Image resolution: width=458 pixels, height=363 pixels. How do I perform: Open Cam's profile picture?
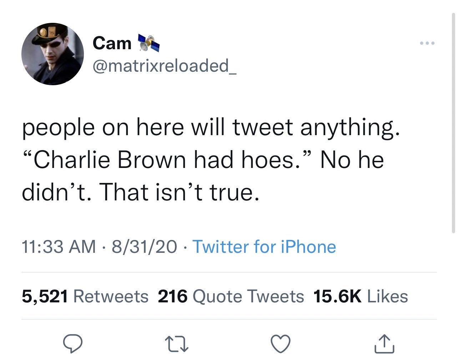[52, 54]
